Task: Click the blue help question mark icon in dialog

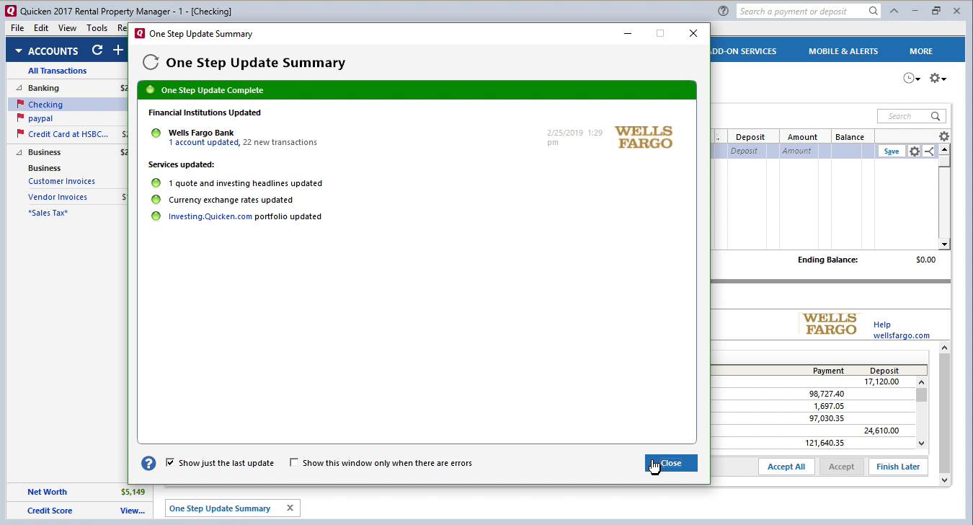Action: tap(148, 463)
